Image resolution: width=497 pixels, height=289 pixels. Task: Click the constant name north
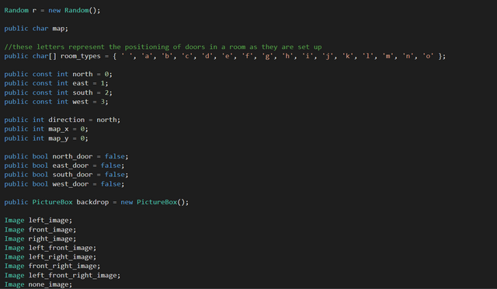pos(82,75)
